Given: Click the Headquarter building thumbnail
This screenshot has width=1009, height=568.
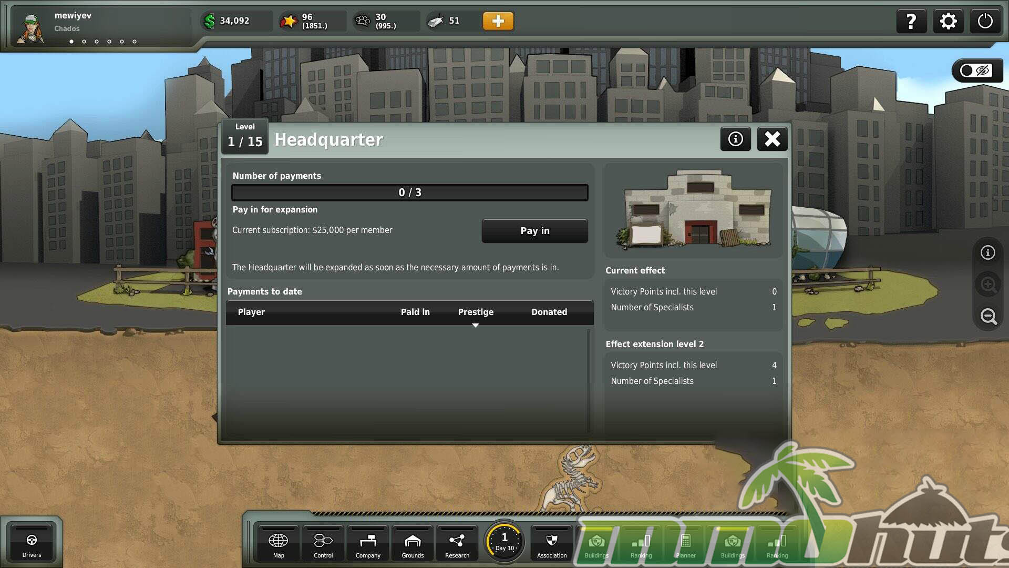Looking at the screenshot, I should (693, 209).
